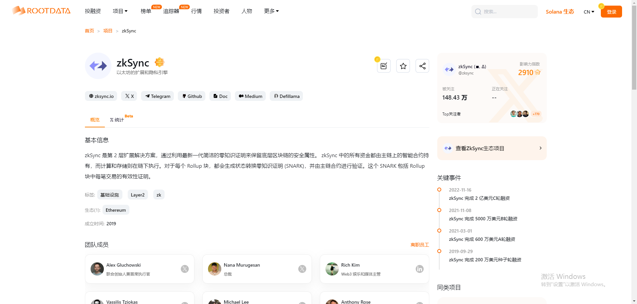Open the Medium link
Screen dimensions: 637x304
250,96
